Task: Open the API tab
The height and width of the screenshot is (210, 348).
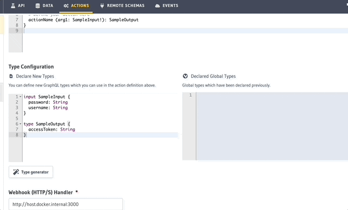Action: [x=18, y=6]
